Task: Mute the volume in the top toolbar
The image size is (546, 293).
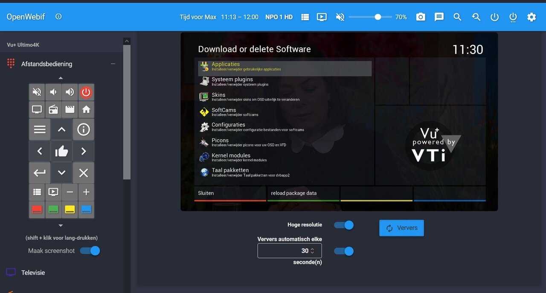Action: [340, 17]
